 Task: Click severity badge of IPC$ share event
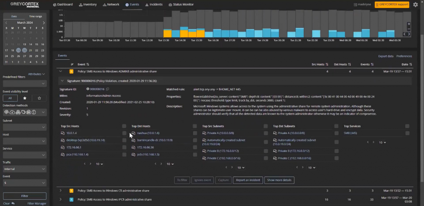point(71,200)
